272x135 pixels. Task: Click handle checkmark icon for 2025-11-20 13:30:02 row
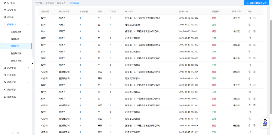[254, 18]
